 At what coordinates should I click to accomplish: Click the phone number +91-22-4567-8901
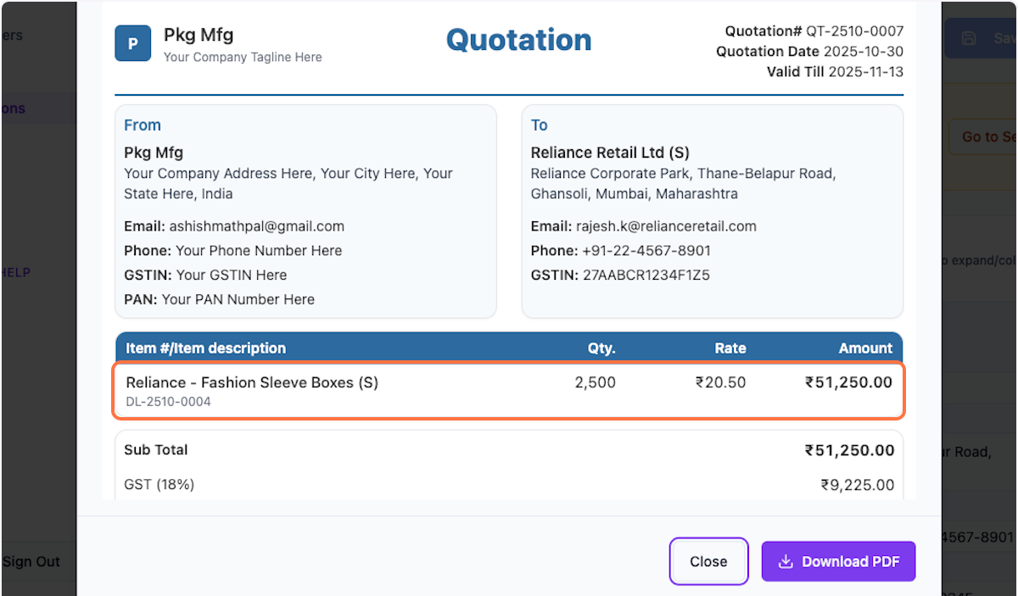pos(646,251)
